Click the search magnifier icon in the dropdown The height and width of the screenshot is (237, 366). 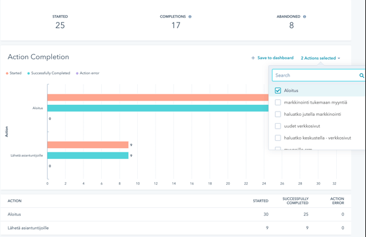pos(362,76)
